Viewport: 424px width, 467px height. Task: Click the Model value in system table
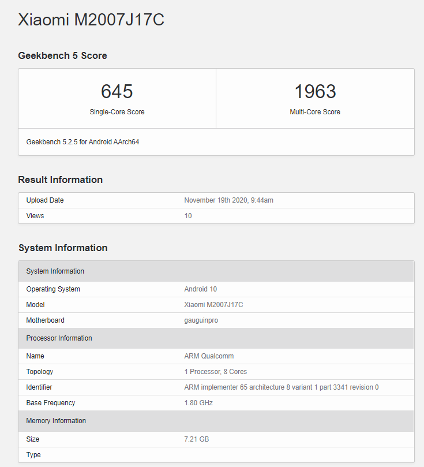point(213,305)
